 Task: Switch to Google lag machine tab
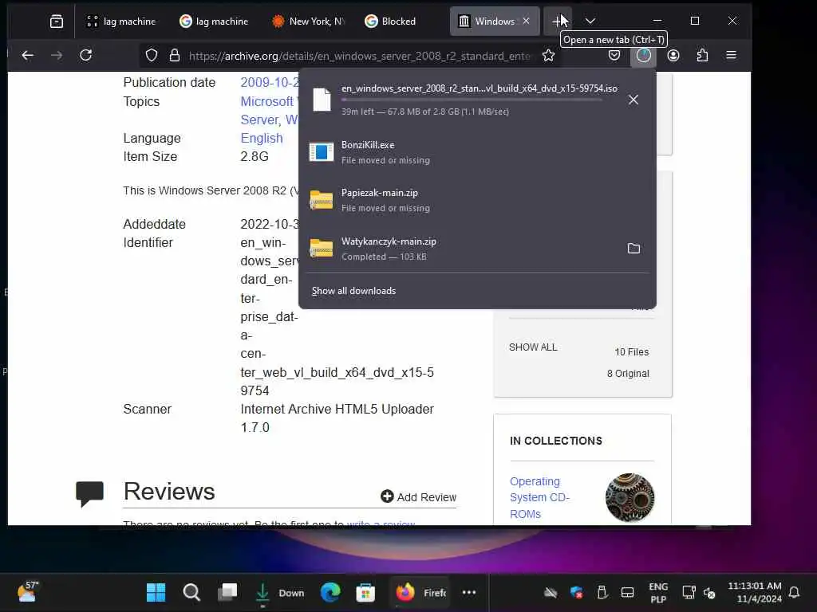[x=214, y=22]
